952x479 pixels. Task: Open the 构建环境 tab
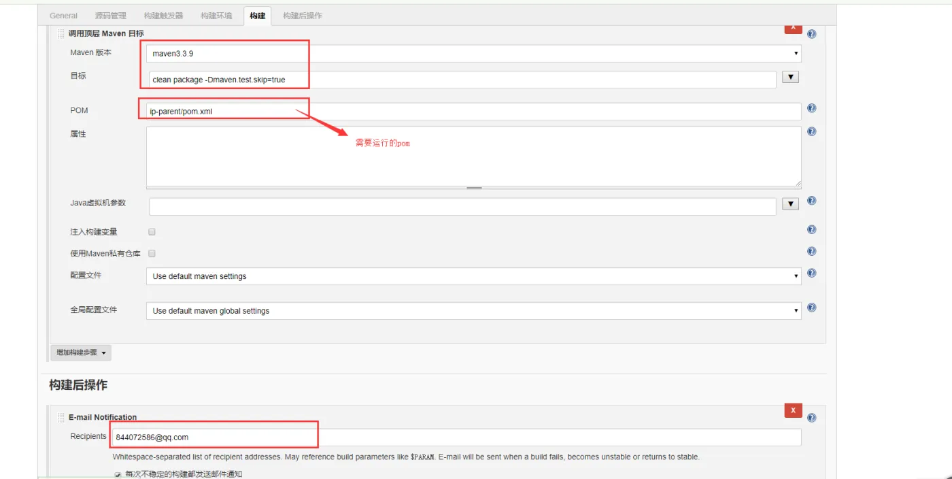(x=216, y=16)
